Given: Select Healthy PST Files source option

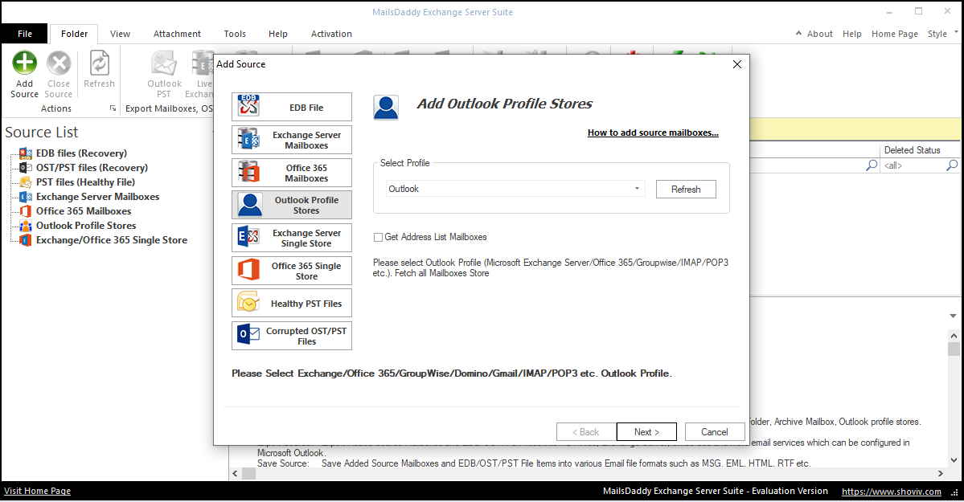Looking at the screenshot, I should (x=291, y=304).
